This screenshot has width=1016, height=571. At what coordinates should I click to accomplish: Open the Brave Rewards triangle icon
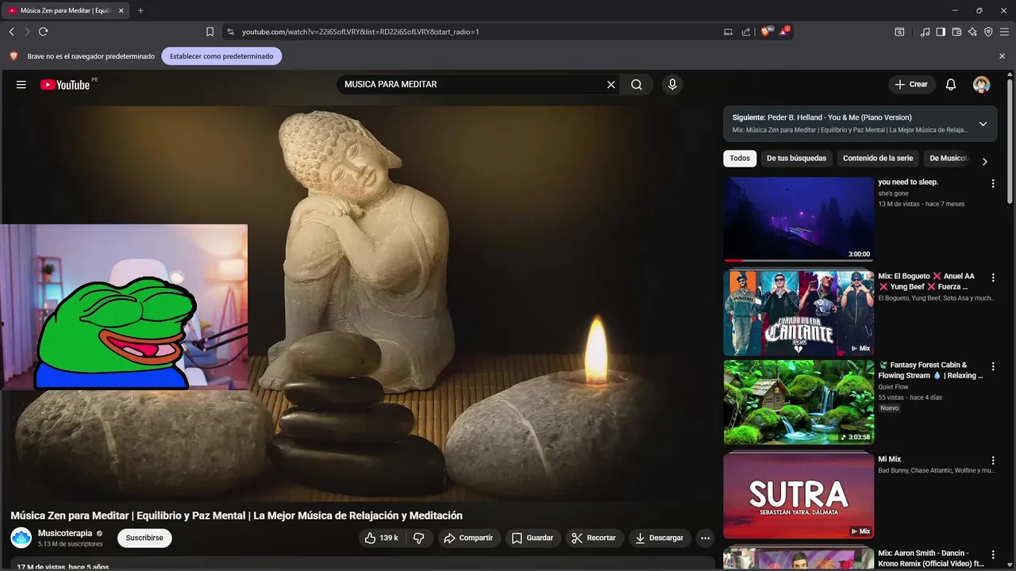point(784,32)
